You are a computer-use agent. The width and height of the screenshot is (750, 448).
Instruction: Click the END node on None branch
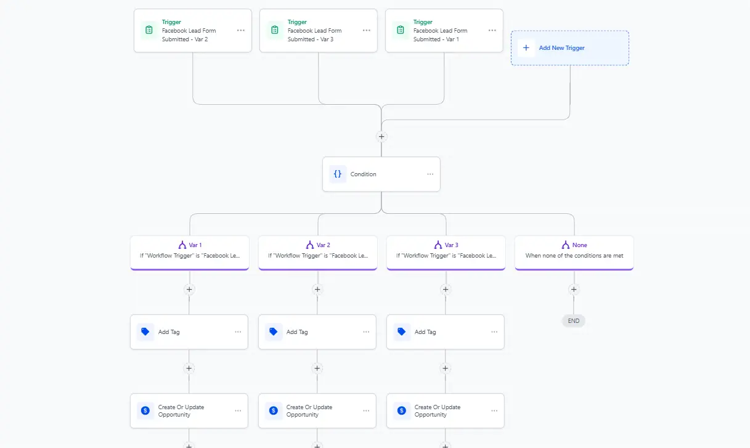coord(574,320)
